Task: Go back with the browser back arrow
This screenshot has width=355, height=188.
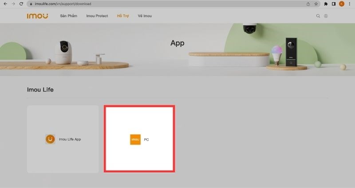Action: 5,4
